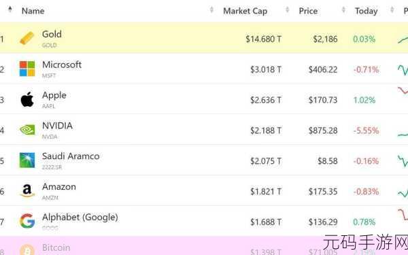
Task: Open Amazon's price sparkline chart
Action: click(x=403, y=193)
